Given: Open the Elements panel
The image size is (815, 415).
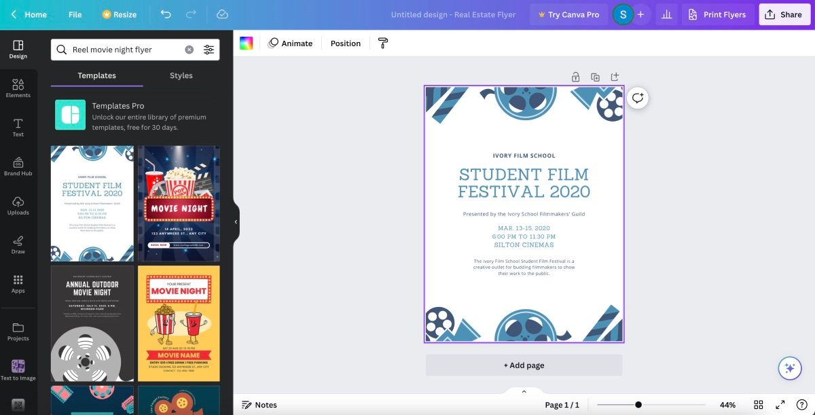Looking at the screenshot, I should pyautogui.click(x=18, y=87).
